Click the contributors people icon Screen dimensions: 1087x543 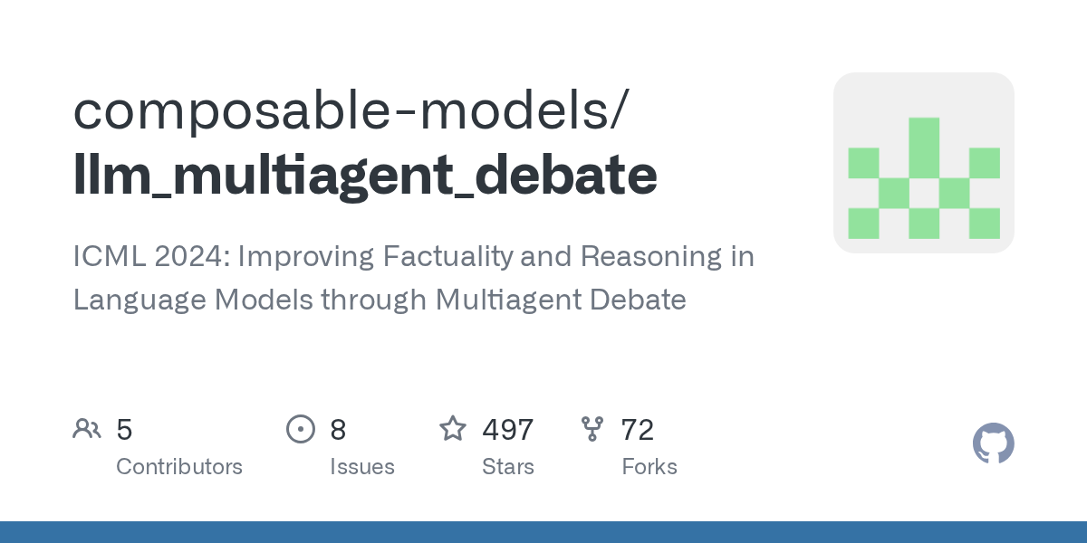[87, 429]
